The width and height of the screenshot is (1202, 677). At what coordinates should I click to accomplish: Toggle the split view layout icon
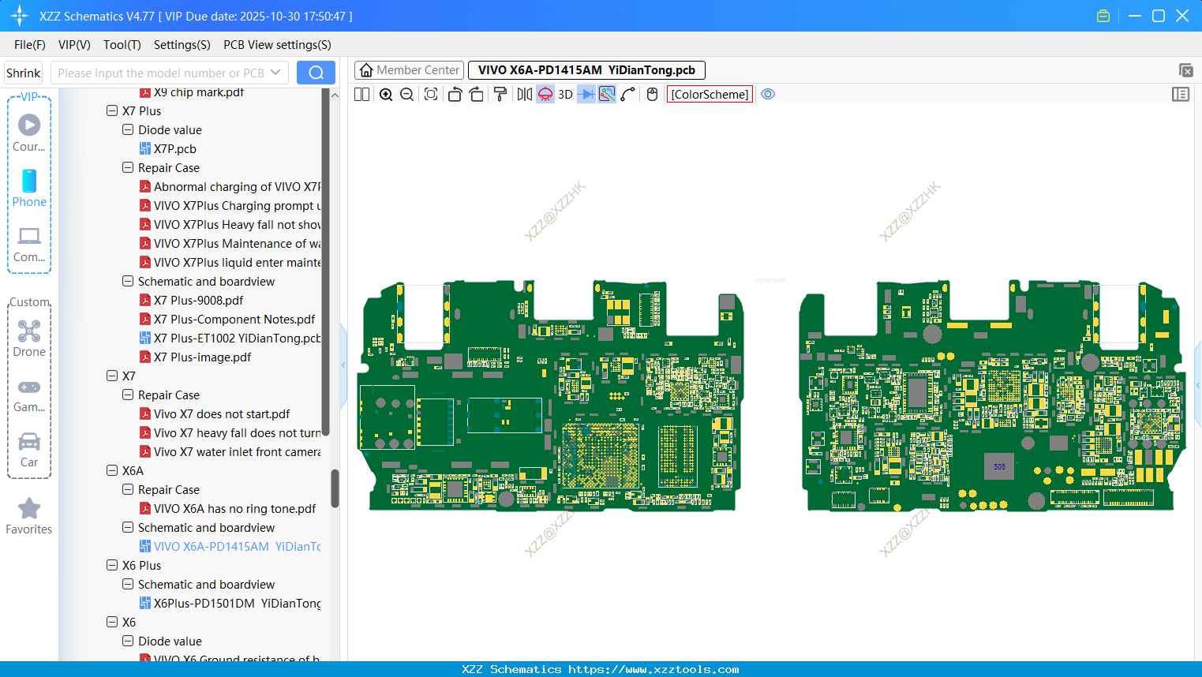[x=361, y=95]
